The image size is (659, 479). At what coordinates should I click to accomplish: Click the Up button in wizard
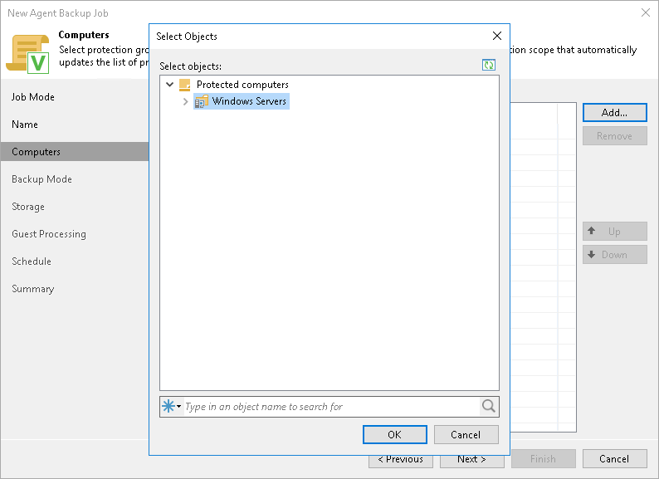click(x=614, y=232)
